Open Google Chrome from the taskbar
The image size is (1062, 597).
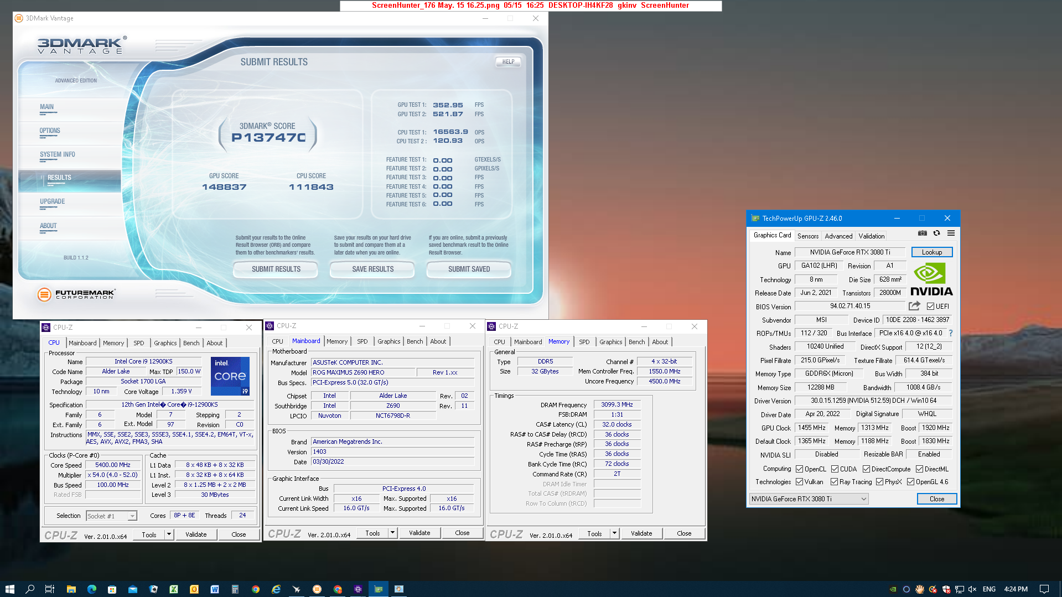pos(256,589)
